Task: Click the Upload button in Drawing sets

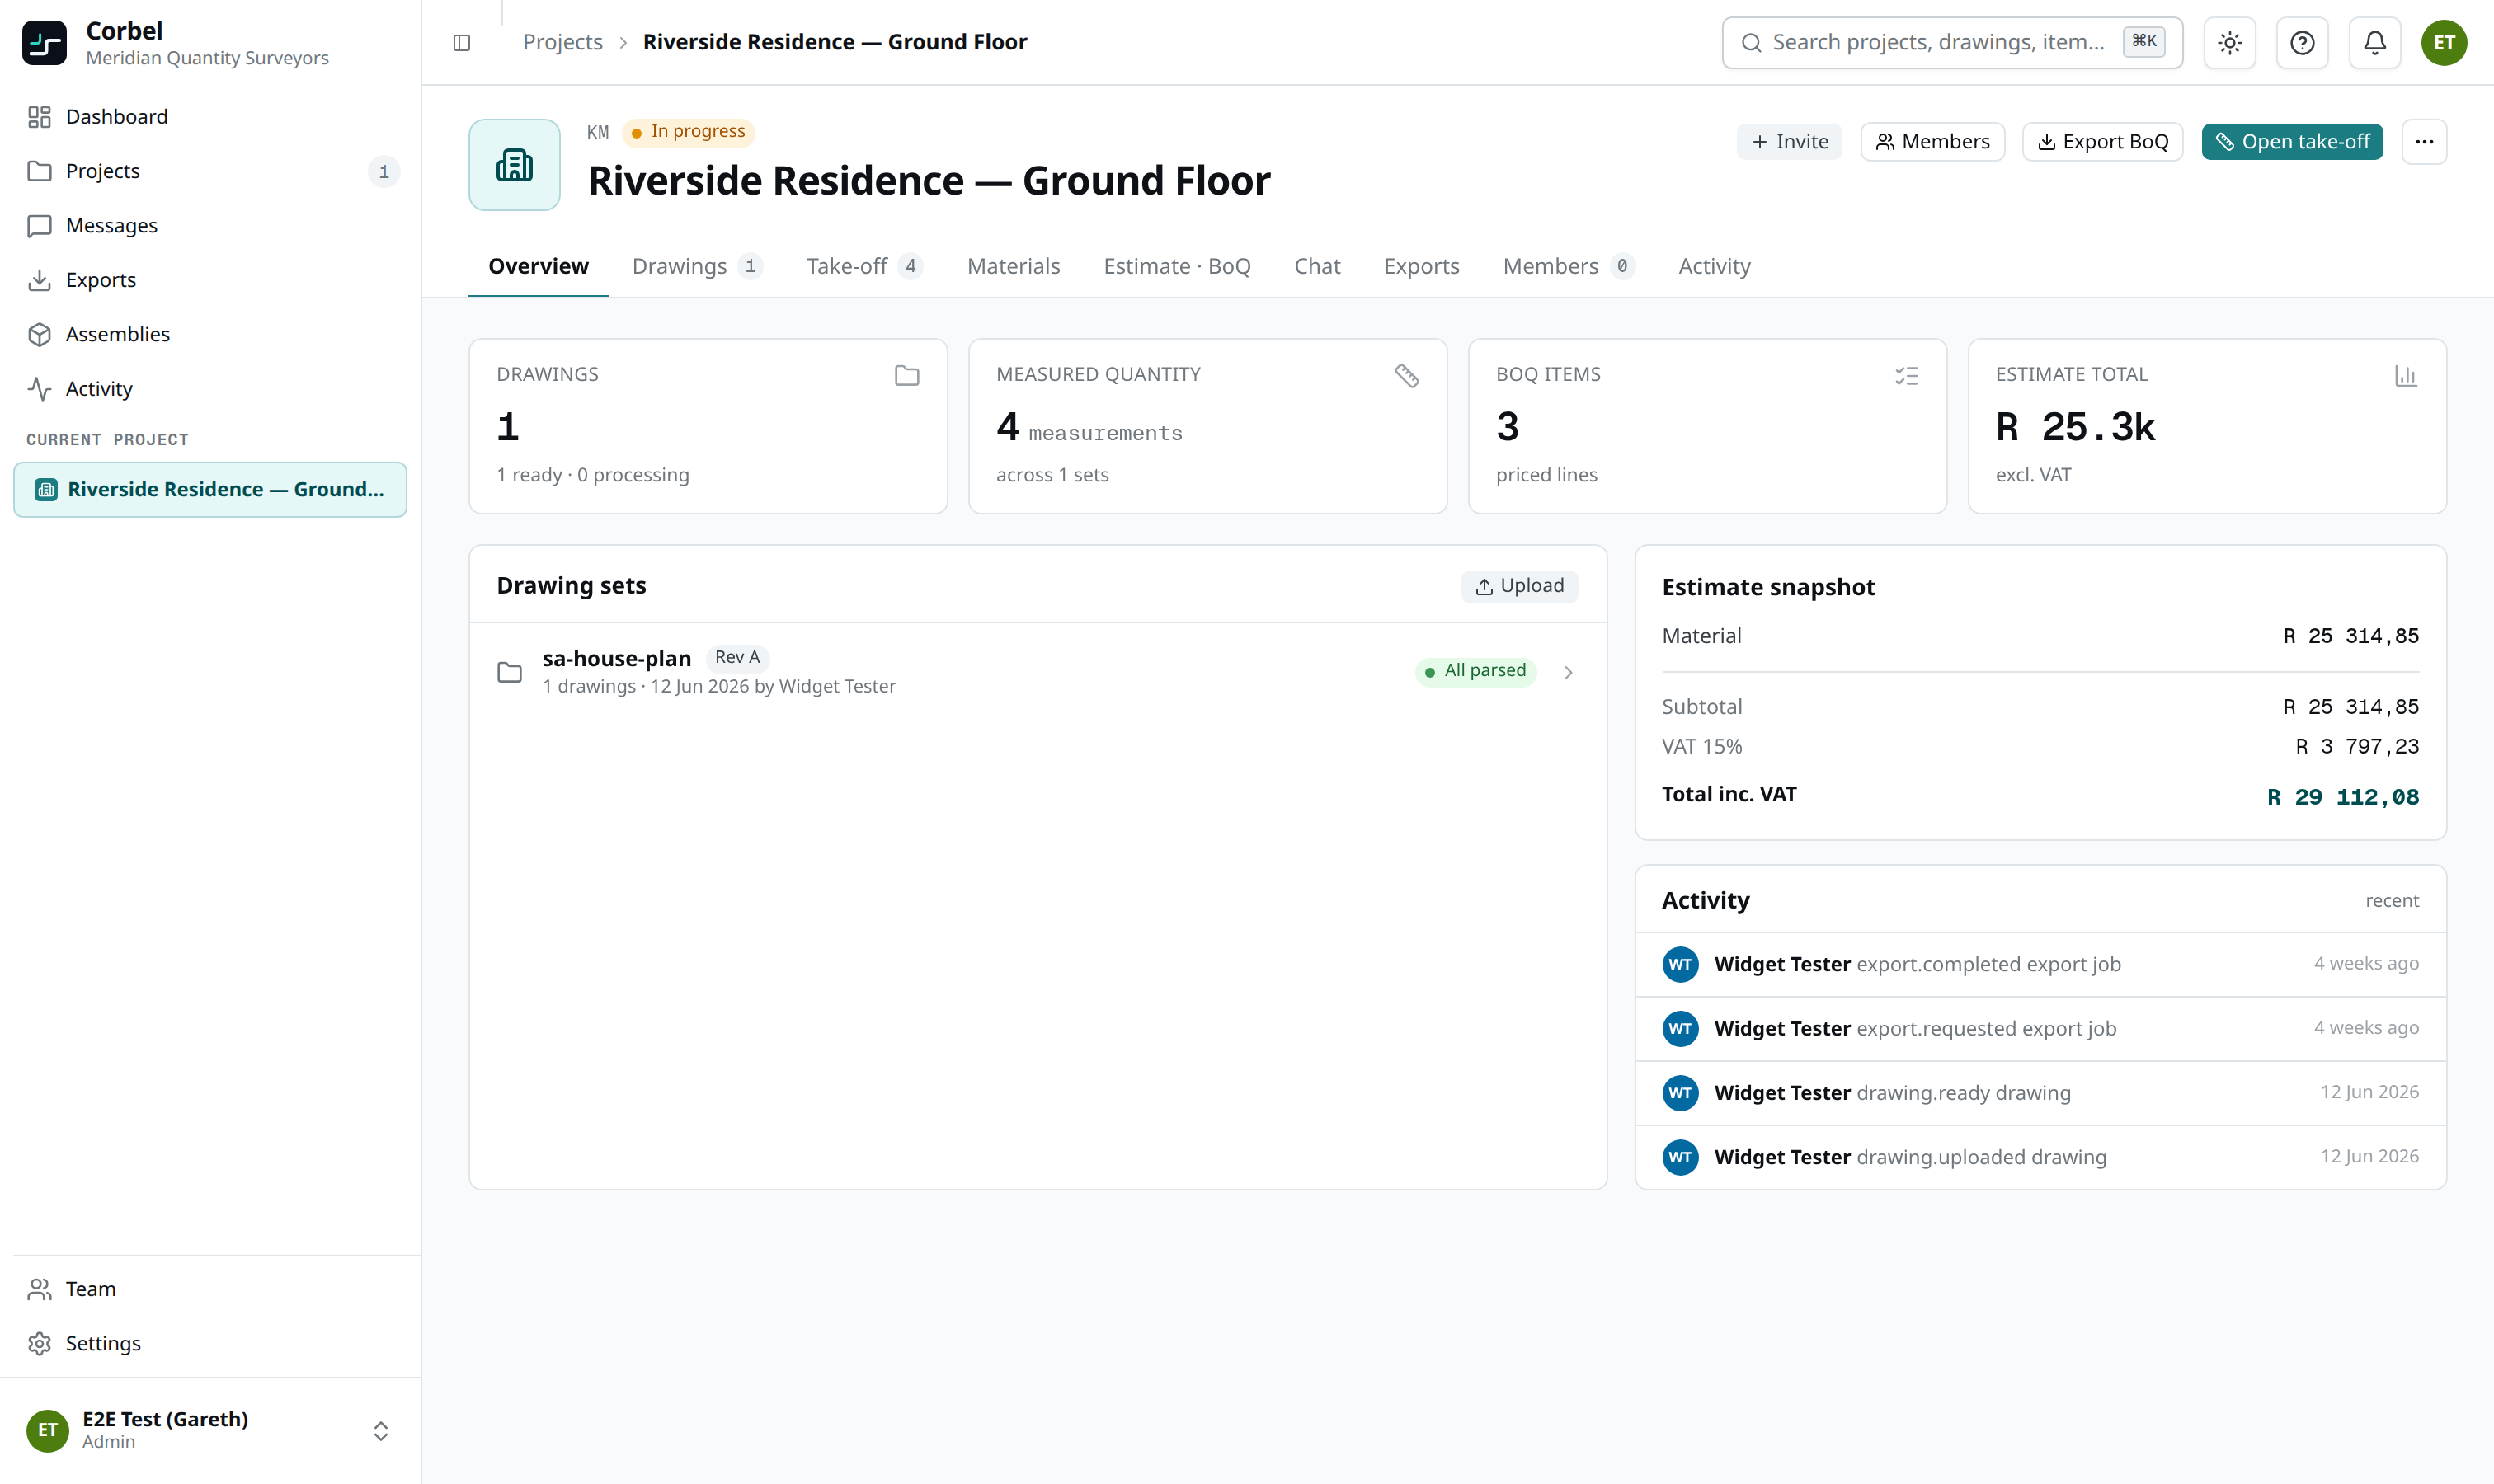Action: coord(1520,585)
